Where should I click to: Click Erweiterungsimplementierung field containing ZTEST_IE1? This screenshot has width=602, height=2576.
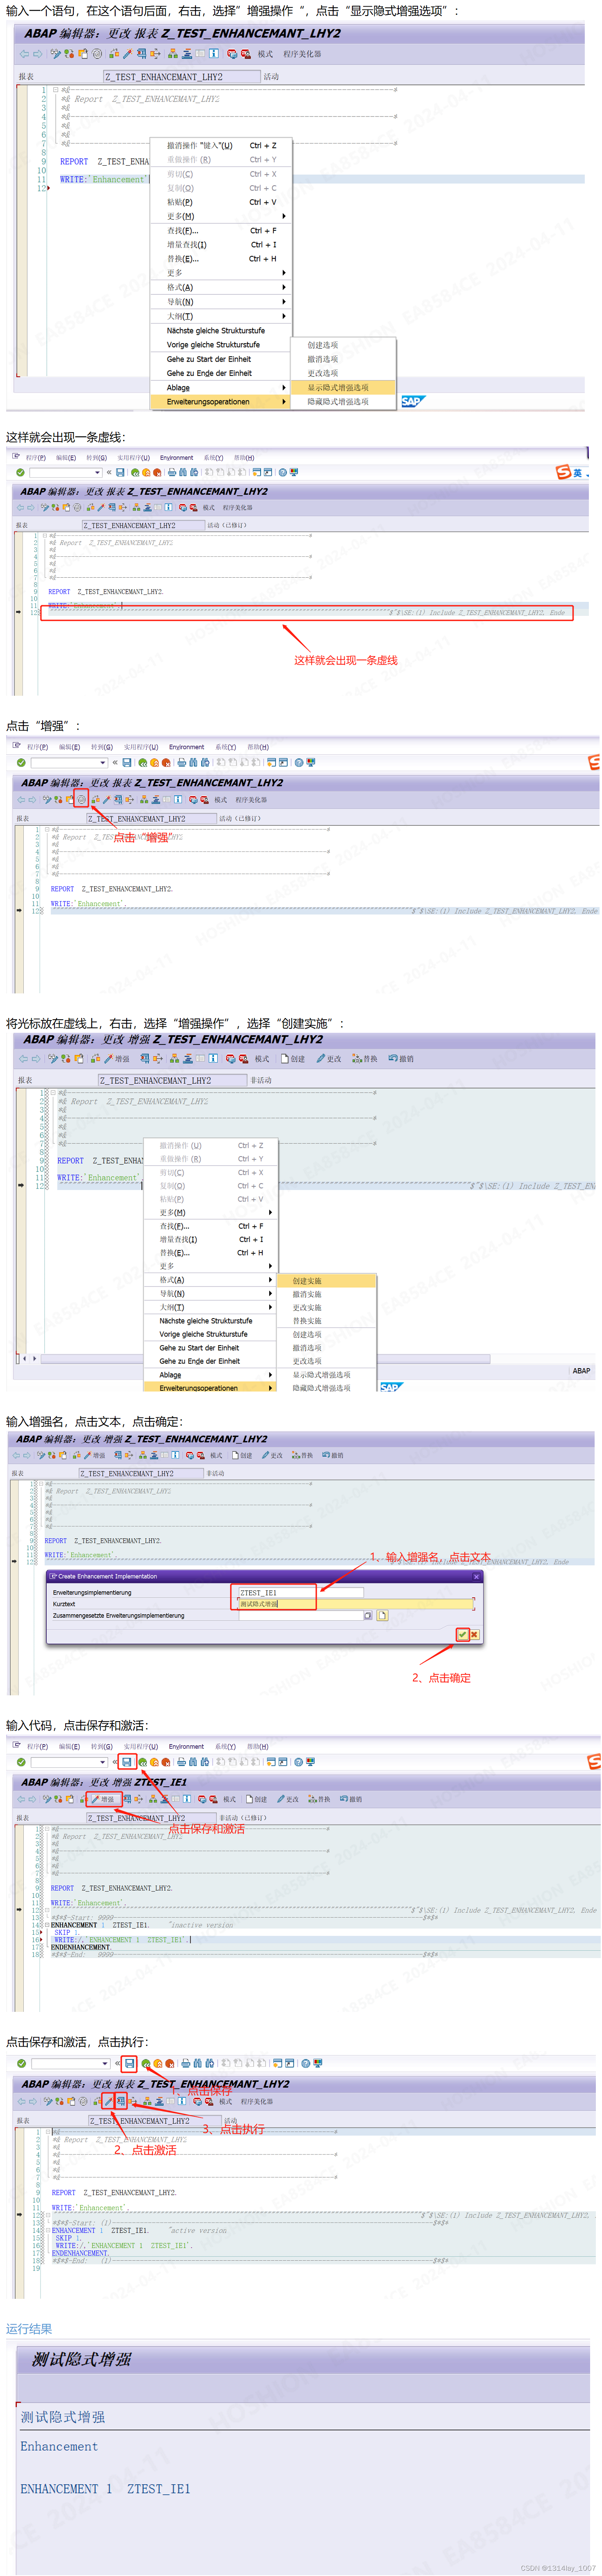(x=300, y=1592)
